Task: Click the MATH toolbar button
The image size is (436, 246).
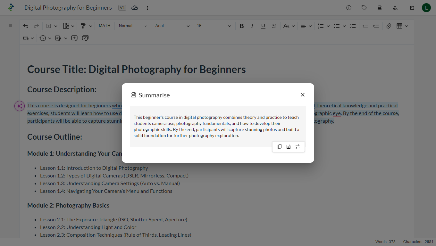Action: (105, 26)
